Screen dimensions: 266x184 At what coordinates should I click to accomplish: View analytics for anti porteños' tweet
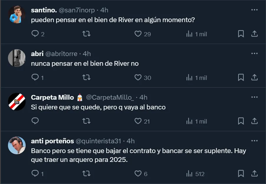(x=189, y=174)
